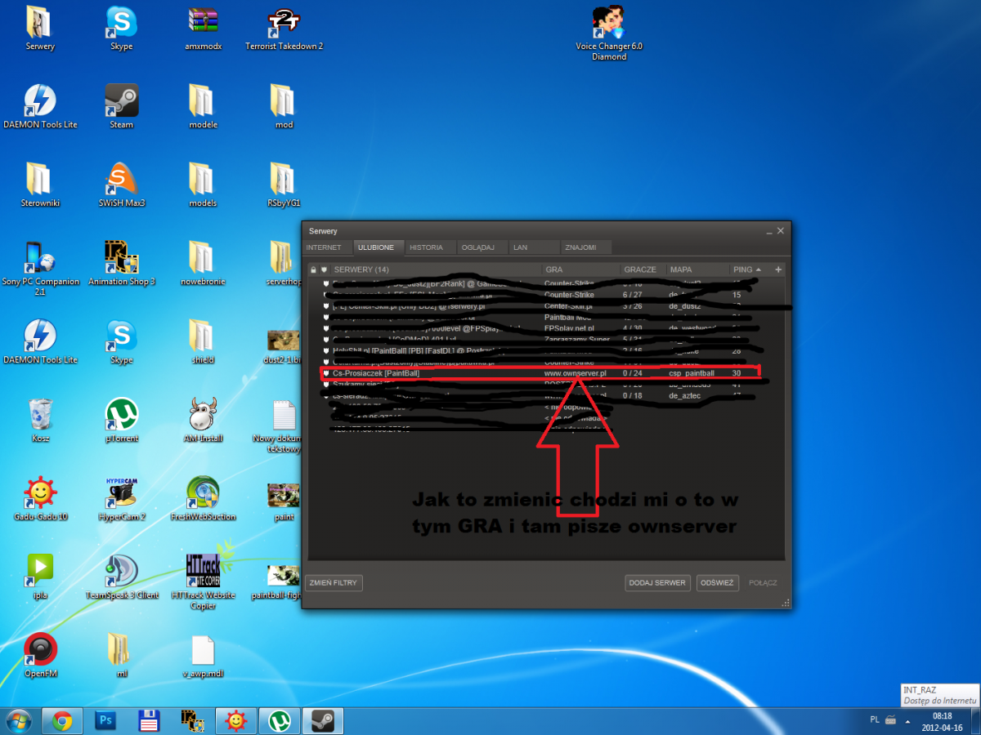The width and height of the screenshot is (981, 735).
Task: Select the SWiSH Max3 desktop icon
Action: tap(121, 180)
